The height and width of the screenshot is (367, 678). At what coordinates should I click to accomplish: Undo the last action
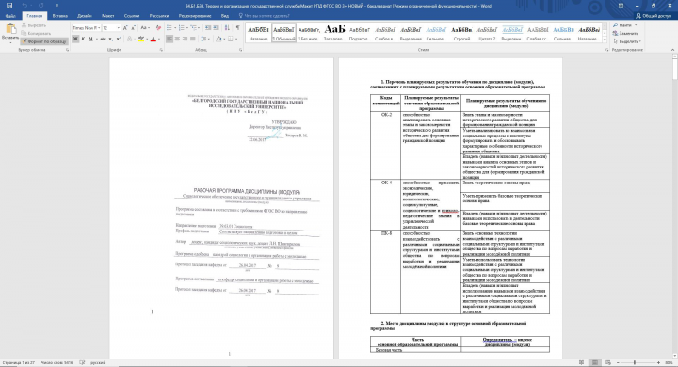[x=24, y=6]
